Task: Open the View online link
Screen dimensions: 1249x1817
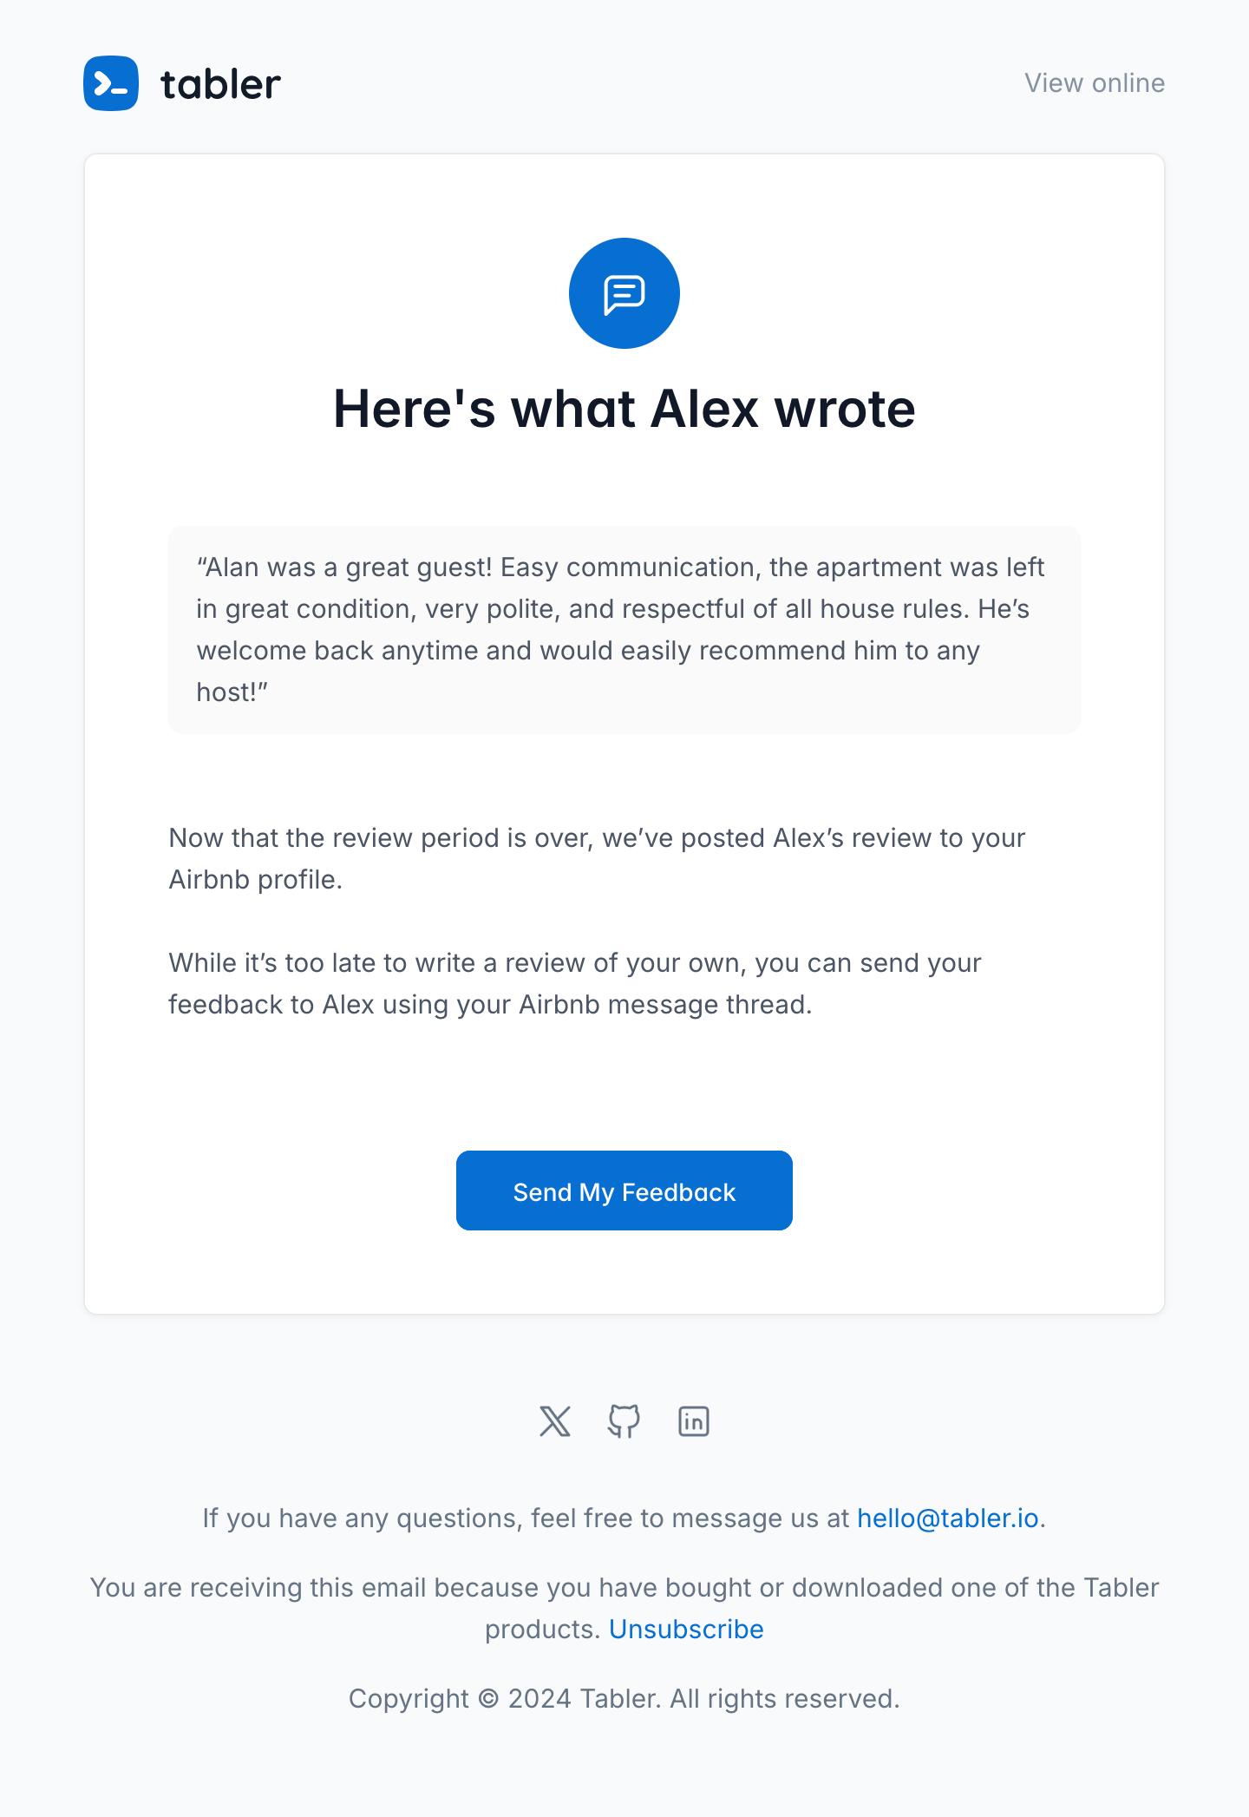Action: pos(1094,83)
